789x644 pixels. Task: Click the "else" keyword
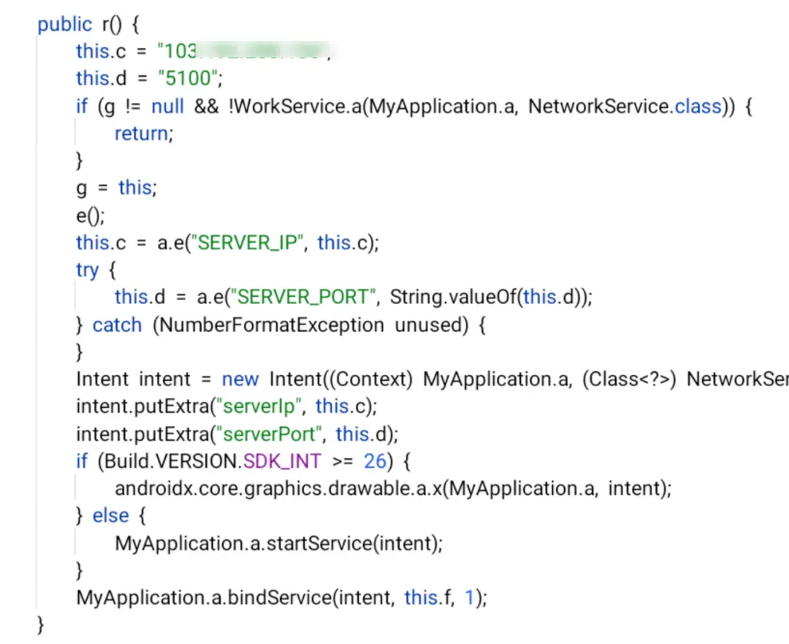(111, 515)
